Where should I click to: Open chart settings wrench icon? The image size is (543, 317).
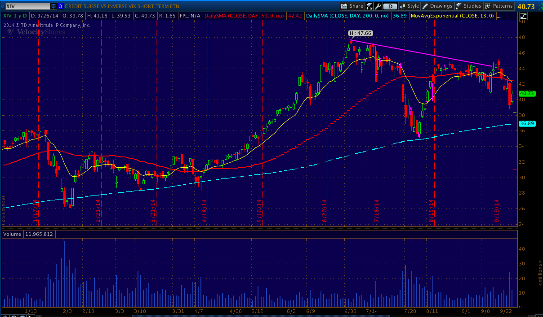[x=378, y=6]
